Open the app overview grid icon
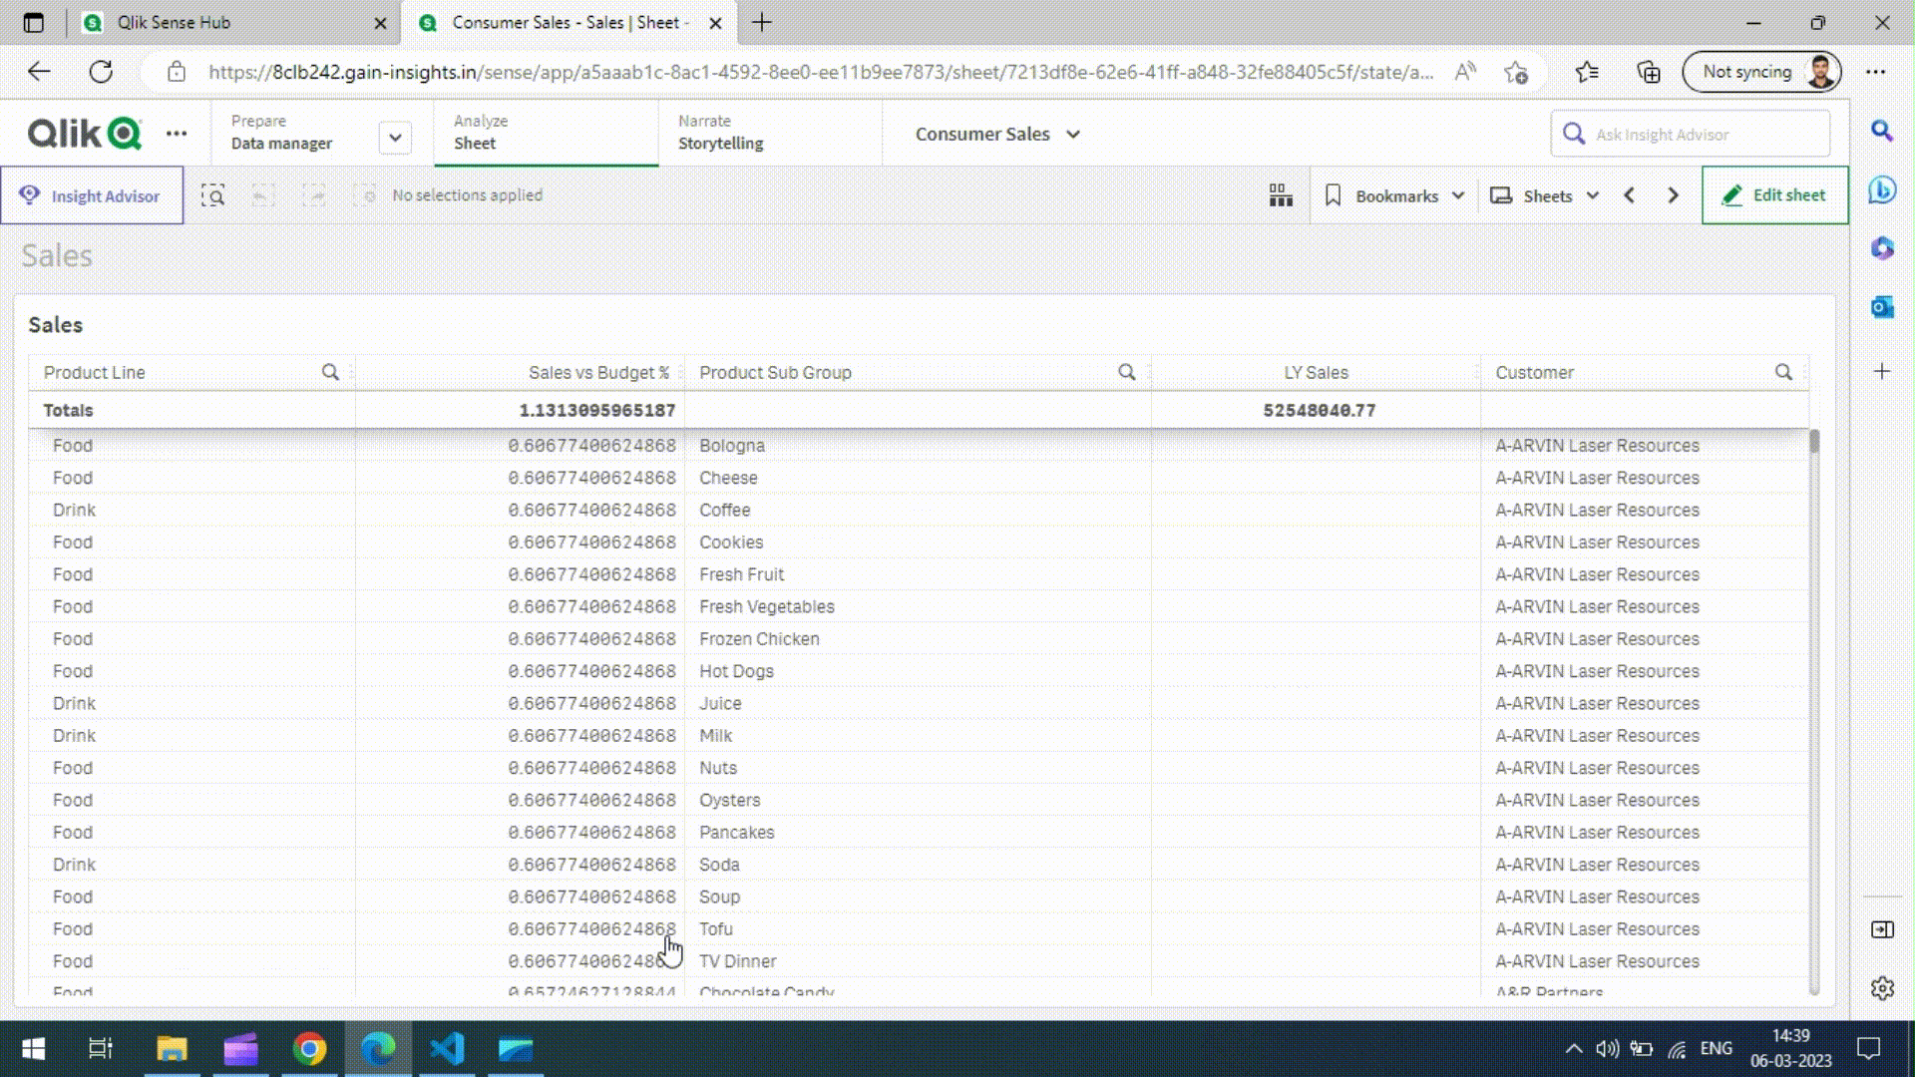Image resolution: width=1915 pixels, height=1077 pixels. pos(1281,195)
